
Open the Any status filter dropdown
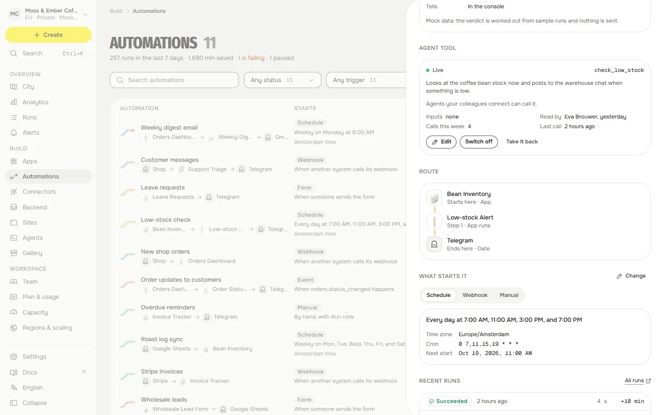pos(283,80)
